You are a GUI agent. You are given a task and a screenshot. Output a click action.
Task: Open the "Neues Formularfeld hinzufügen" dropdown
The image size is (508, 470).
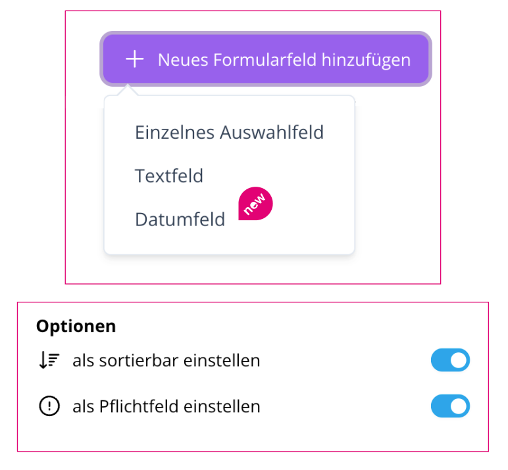click(266, 59)
